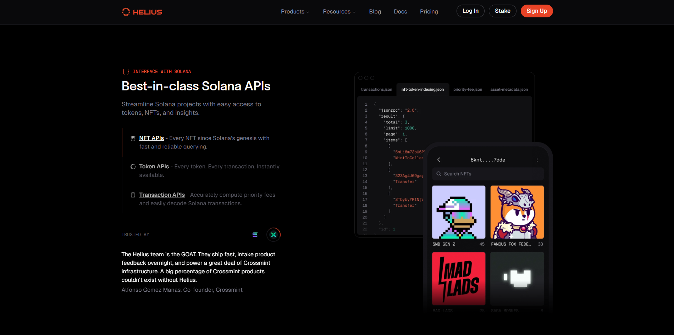Viewport: 674px width, 335px height.
Task: Click the green Crossmint X icon
Action: click(x=273, y=234)
